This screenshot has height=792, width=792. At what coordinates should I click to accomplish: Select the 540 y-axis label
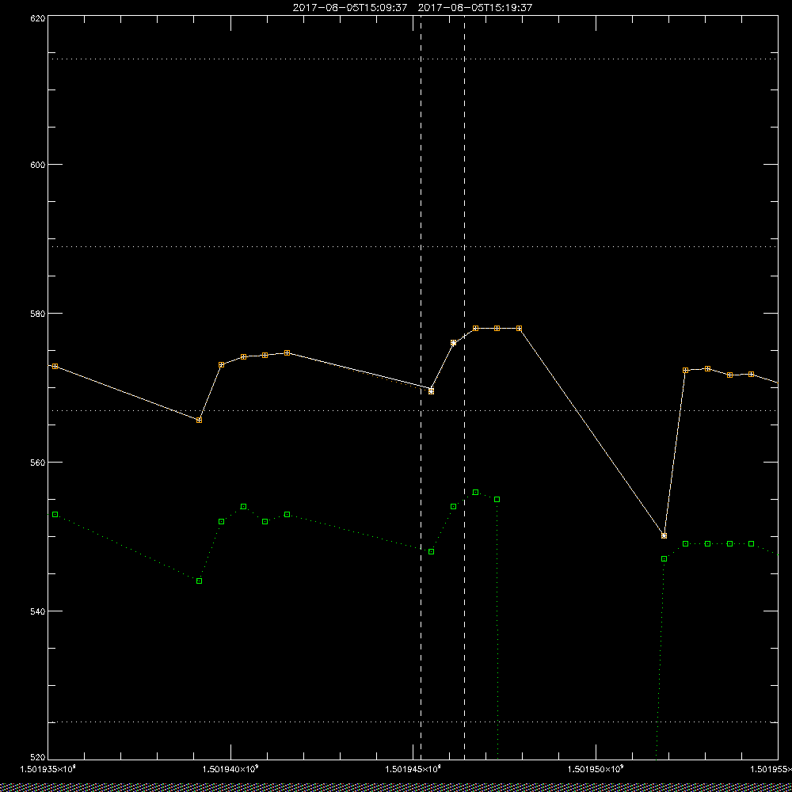click(x=38, y=611)
